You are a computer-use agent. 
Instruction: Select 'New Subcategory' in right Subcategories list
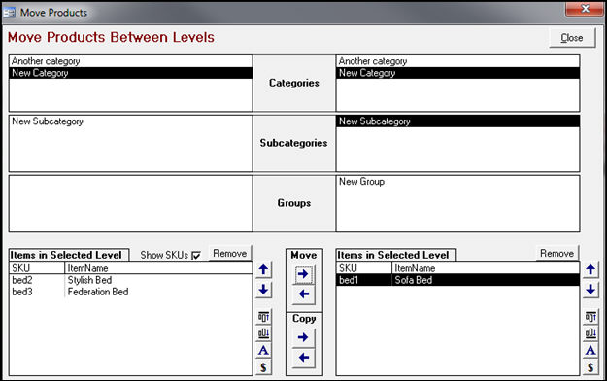pyautogui.click(x=458, y=121)
